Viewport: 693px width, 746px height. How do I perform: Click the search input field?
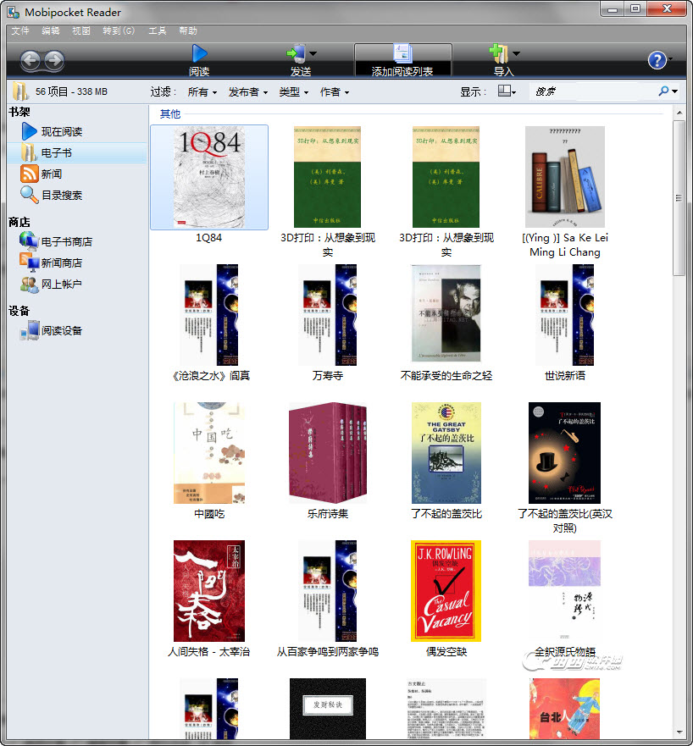click(x=593, y=91)
